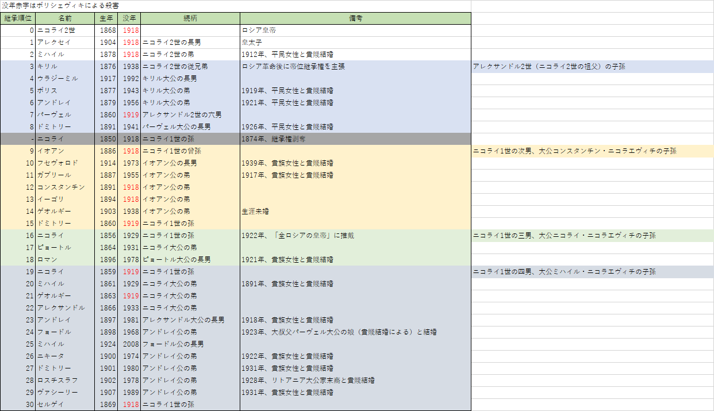Select the name cell アレクセイ
The width and height of the screenshot is (714, 411).
[65, 43]
